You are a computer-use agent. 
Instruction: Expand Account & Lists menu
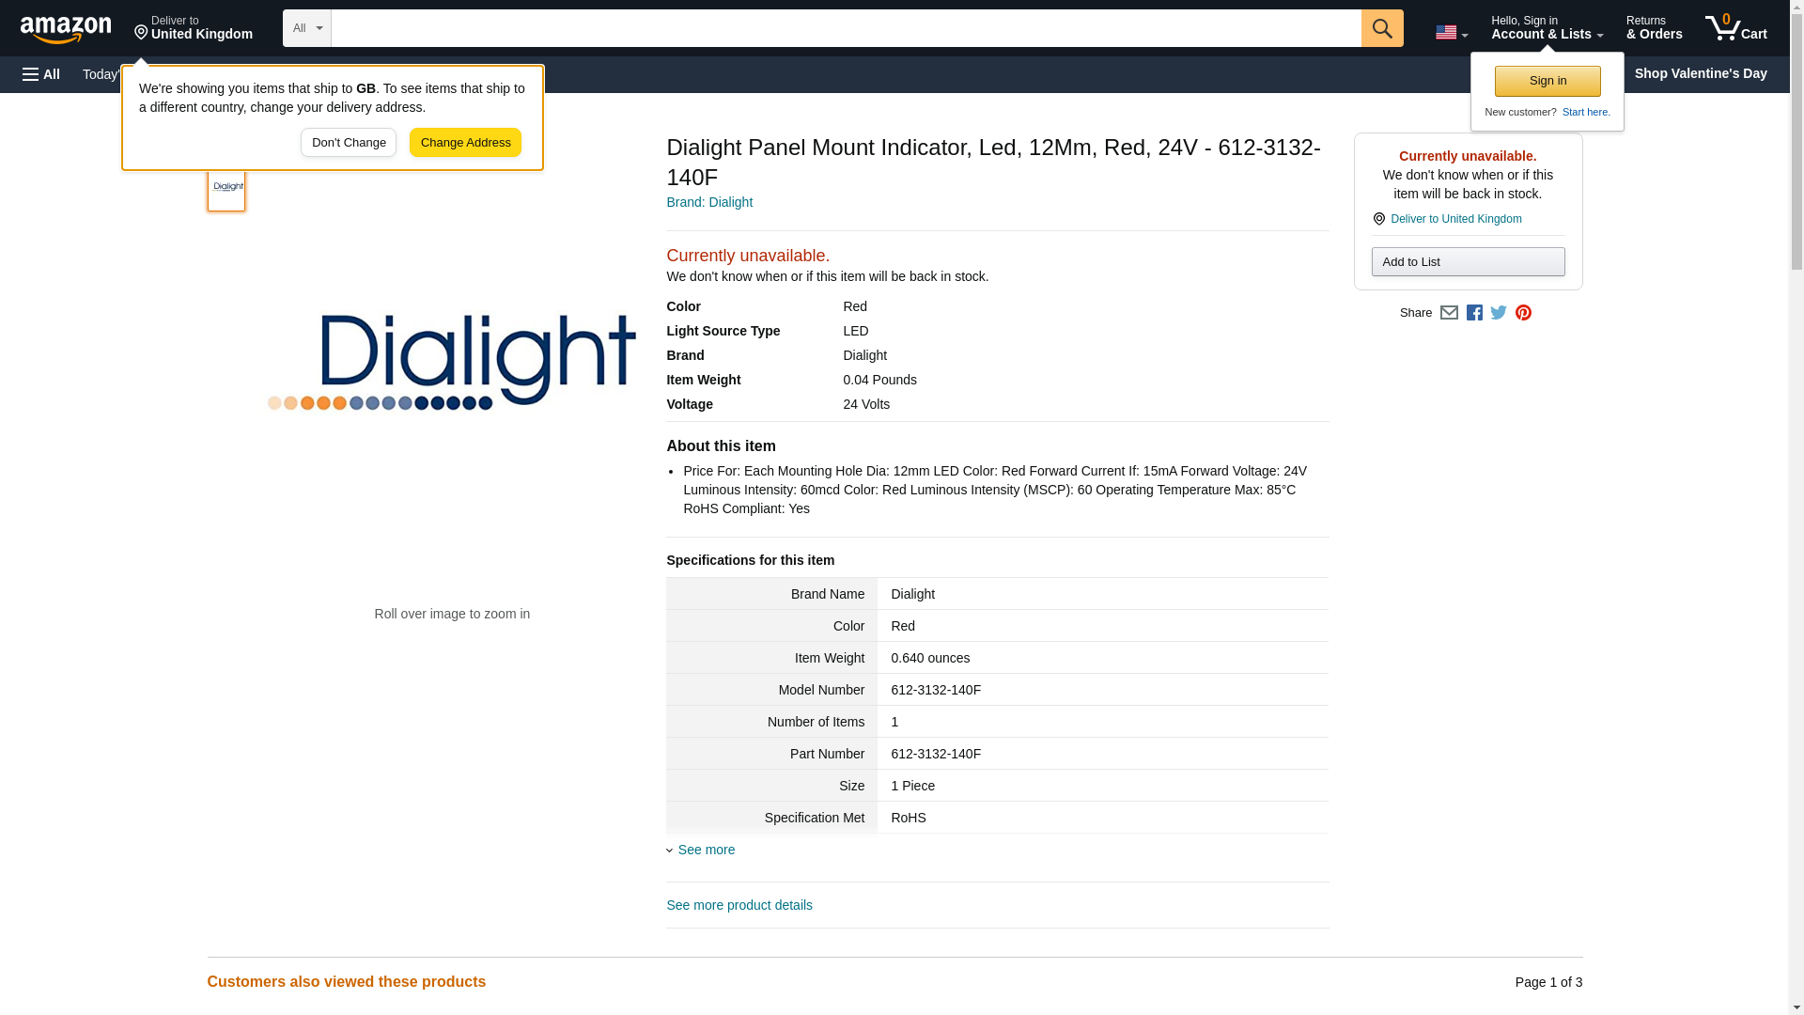(x=1547, y=28)
